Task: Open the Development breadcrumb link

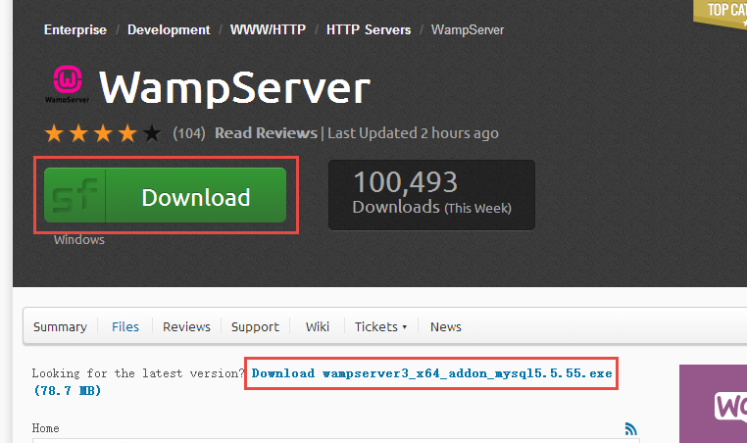Action: (169, 29)
